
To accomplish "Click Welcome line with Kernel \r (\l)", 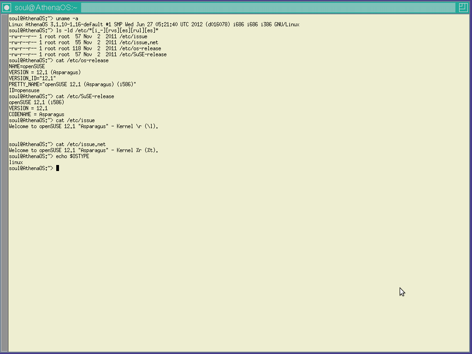I will pyautogui.click(x=83, y=126).
